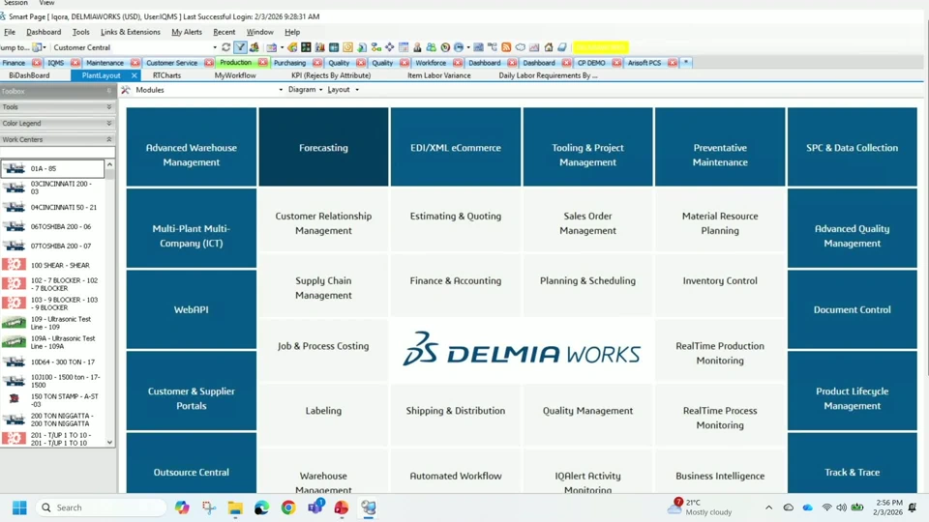Image resolution: width=929 pixels, height=522 pixels.
Task: Select work center 01A - 85
Action: [x=52, y=168]
